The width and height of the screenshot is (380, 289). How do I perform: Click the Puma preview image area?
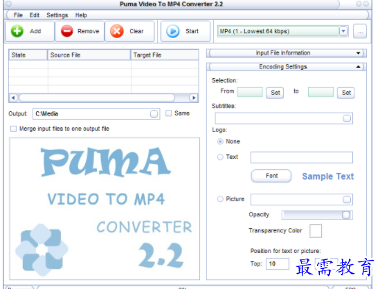coord(105,209)
